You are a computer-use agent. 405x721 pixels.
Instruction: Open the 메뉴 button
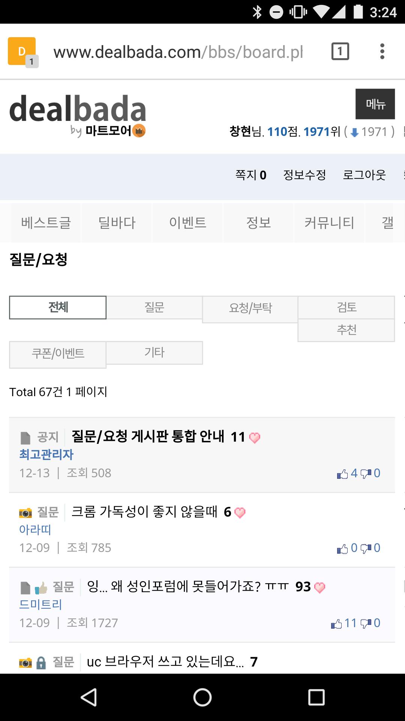(375, 104)
